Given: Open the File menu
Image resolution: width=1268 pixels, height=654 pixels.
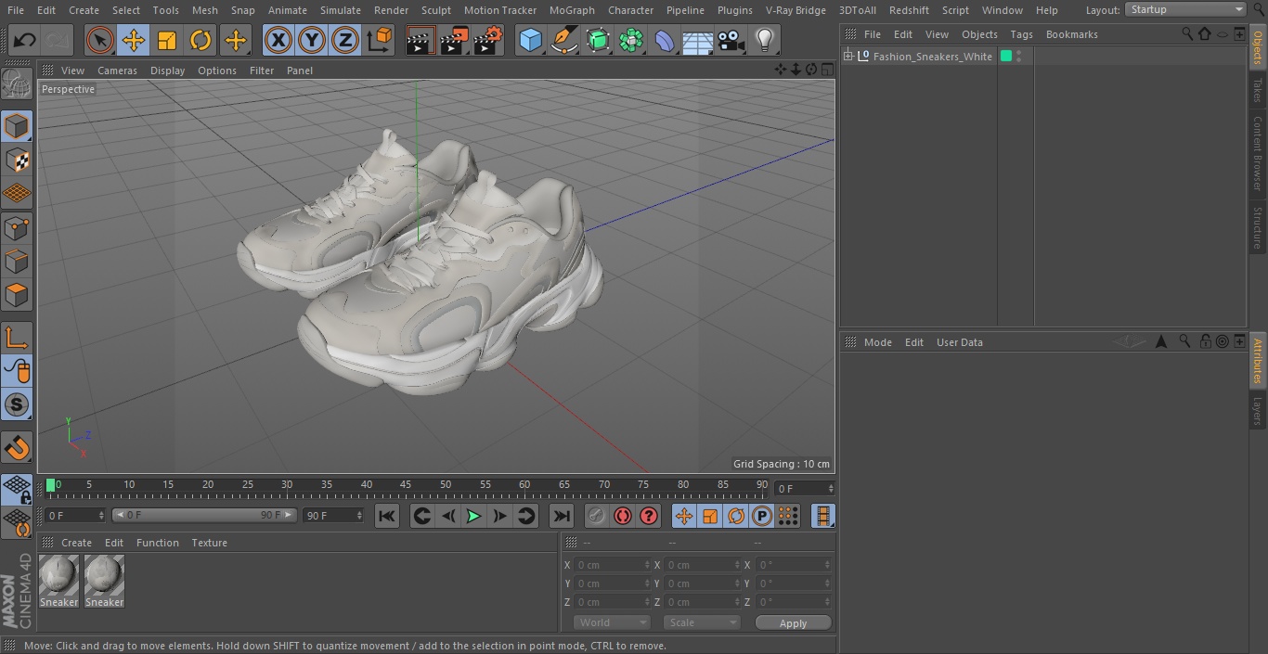Looking at the screenshot, I should (x=15, y=10).
